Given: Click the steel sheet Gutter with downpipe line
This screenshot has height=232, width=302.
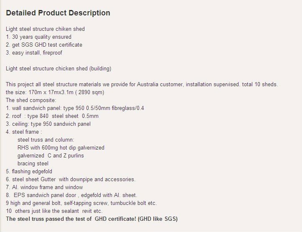Looking at the screenshot, I should click(71, 179).
